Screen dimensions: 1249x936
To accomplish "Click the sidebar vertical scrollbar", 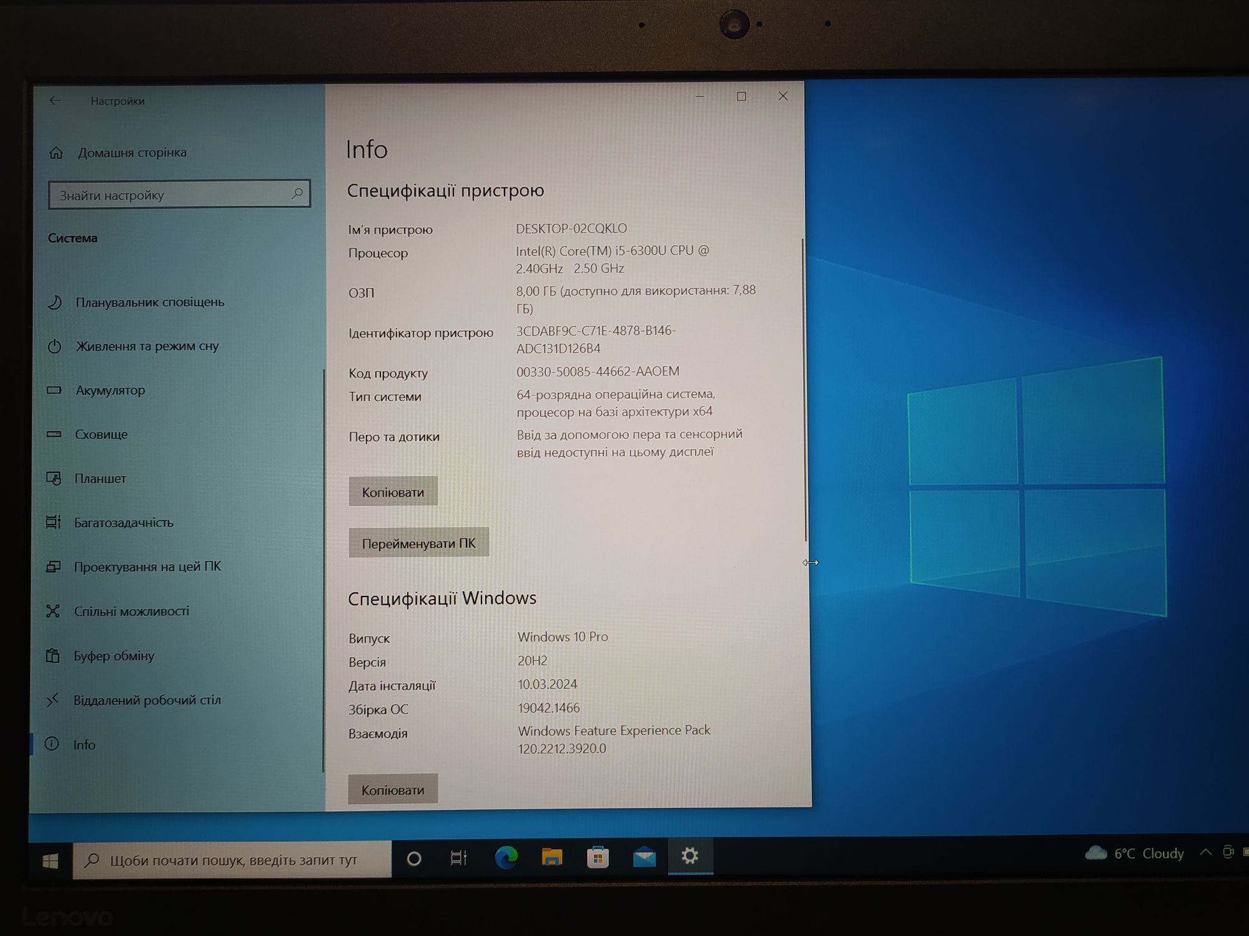I will (x=323, y=571).
